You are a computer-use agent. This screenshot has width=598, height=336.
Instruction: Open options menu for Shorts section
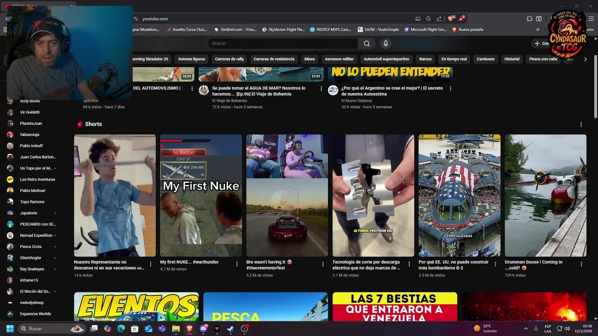(x=581, y=125)
